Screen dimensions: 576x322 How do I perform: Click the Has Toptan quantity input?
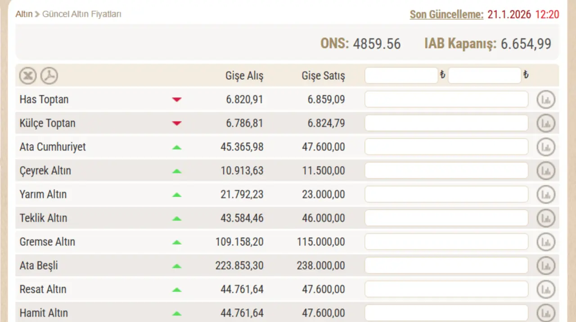(446, 99)
